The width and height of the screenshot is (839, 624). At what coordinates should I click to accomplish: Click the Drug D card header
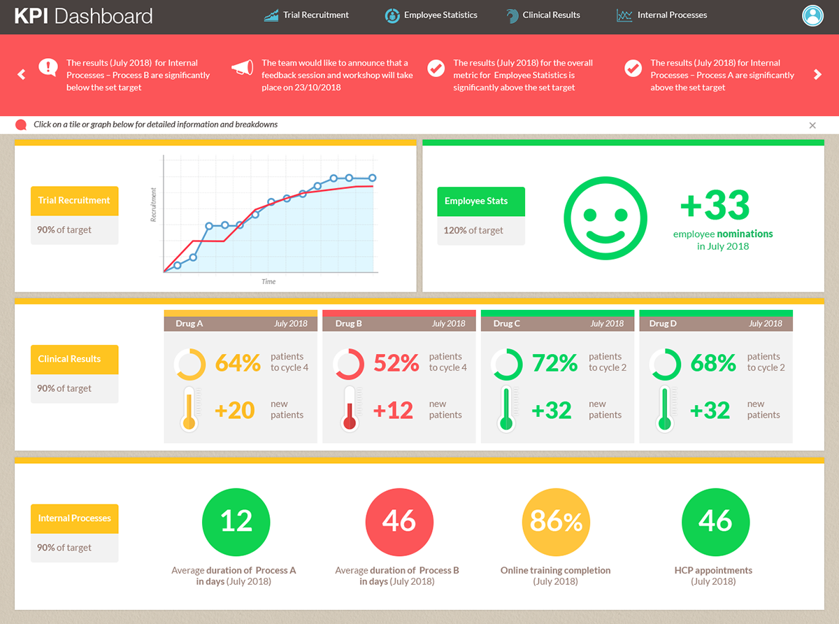click(x=716, y=324)
